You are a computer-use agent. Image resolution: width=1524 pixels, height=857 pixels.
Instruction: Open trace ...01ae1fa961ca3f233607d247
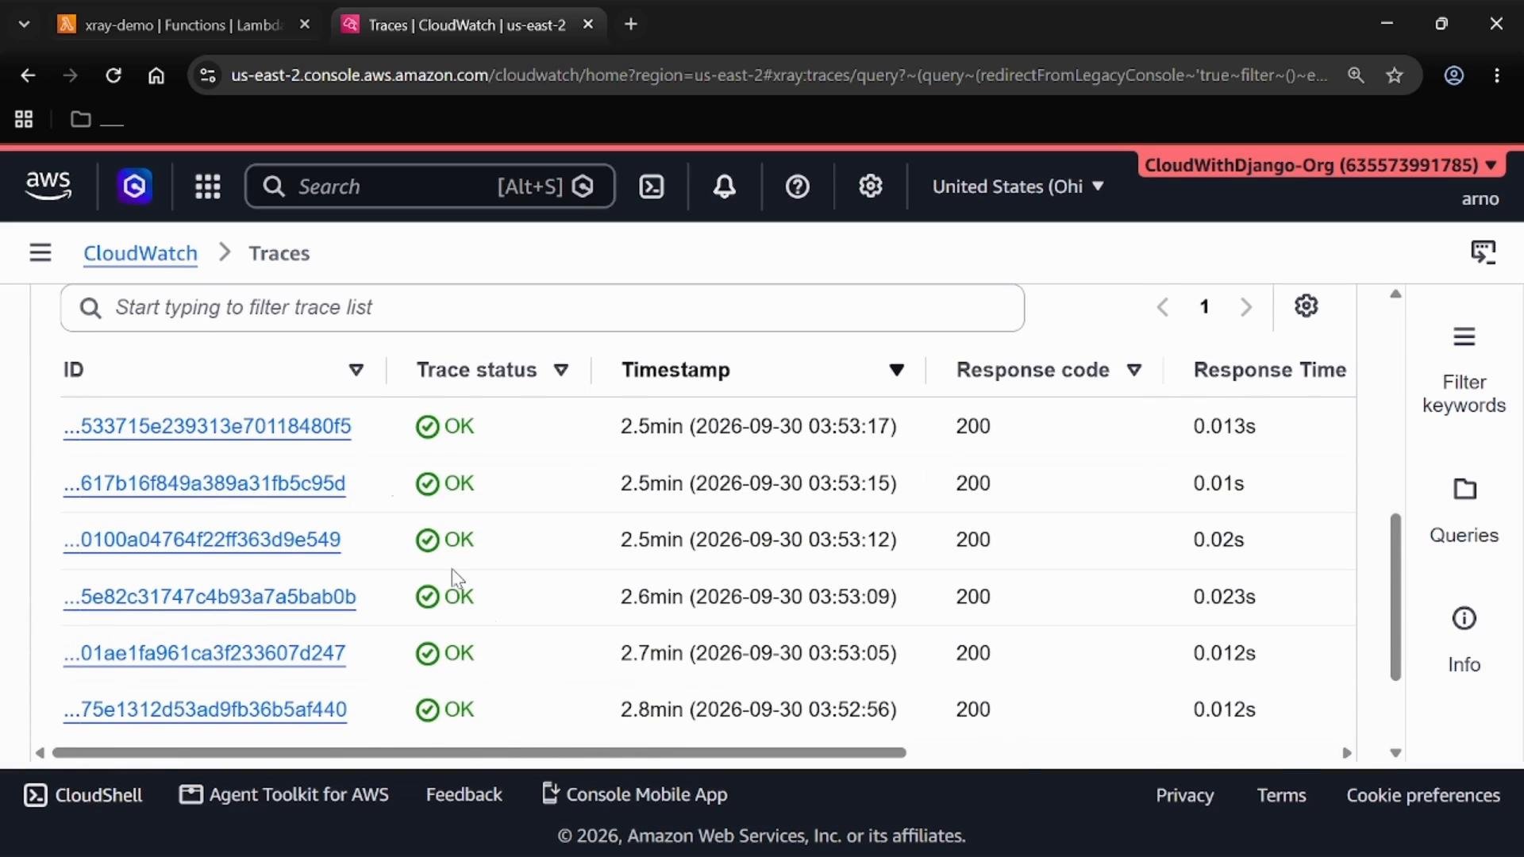coord(205,653)
